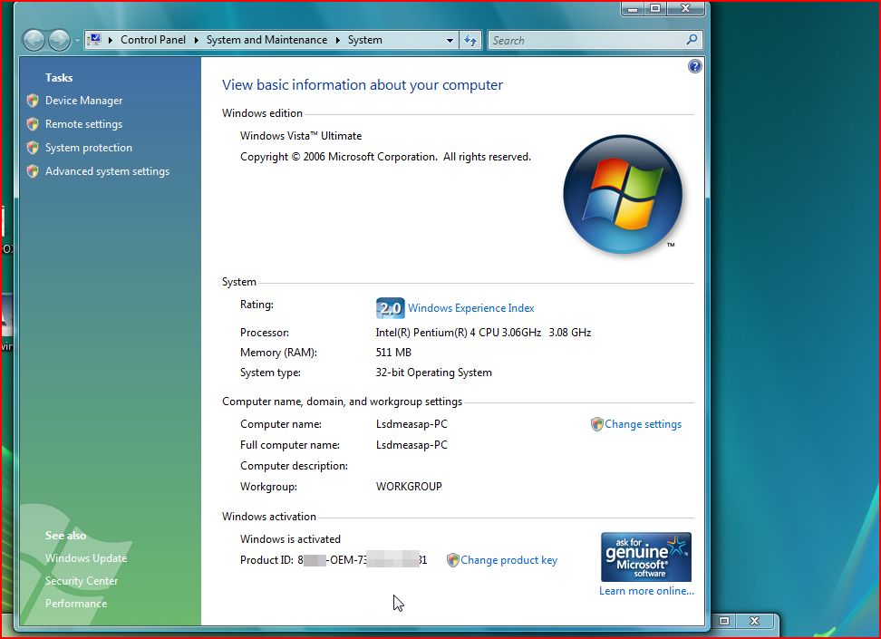Click Computer name value Lsdmeasap-PC
Viewport: 881px width, 639px height.
411,424
